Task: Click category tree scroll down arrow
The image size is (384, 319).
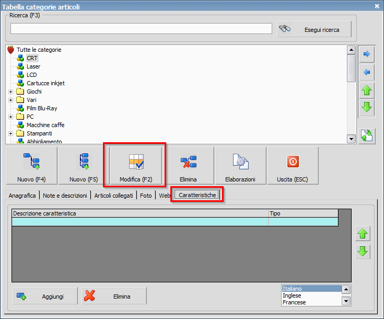Action: [352, 139]
